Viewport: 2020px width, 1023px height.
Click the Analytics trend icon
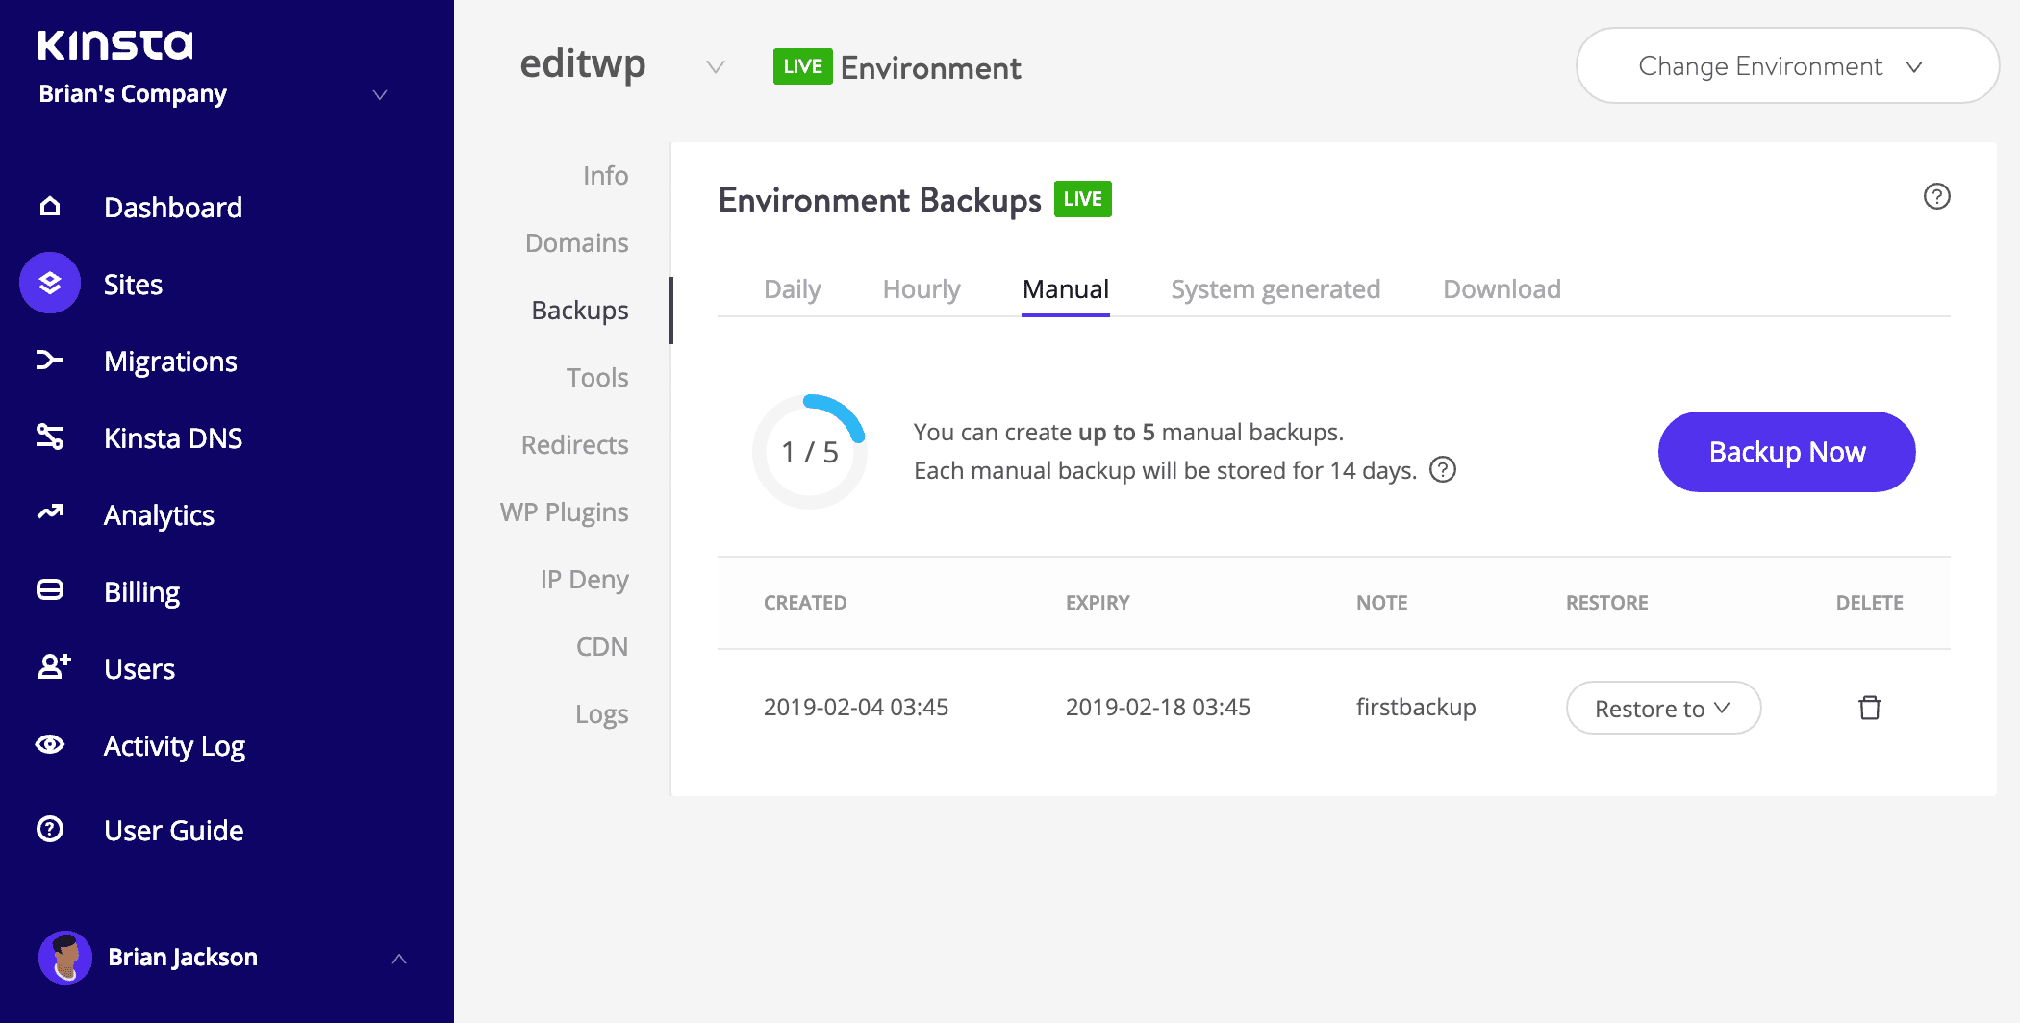coord(50,512)
